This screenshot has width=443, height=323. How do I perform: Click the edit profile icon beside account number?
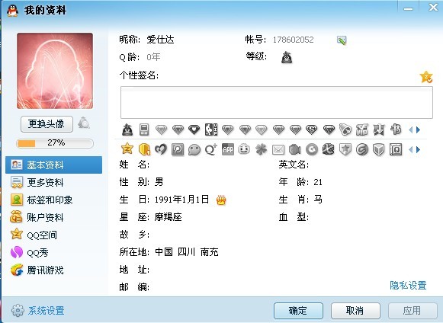click(342, 40)
